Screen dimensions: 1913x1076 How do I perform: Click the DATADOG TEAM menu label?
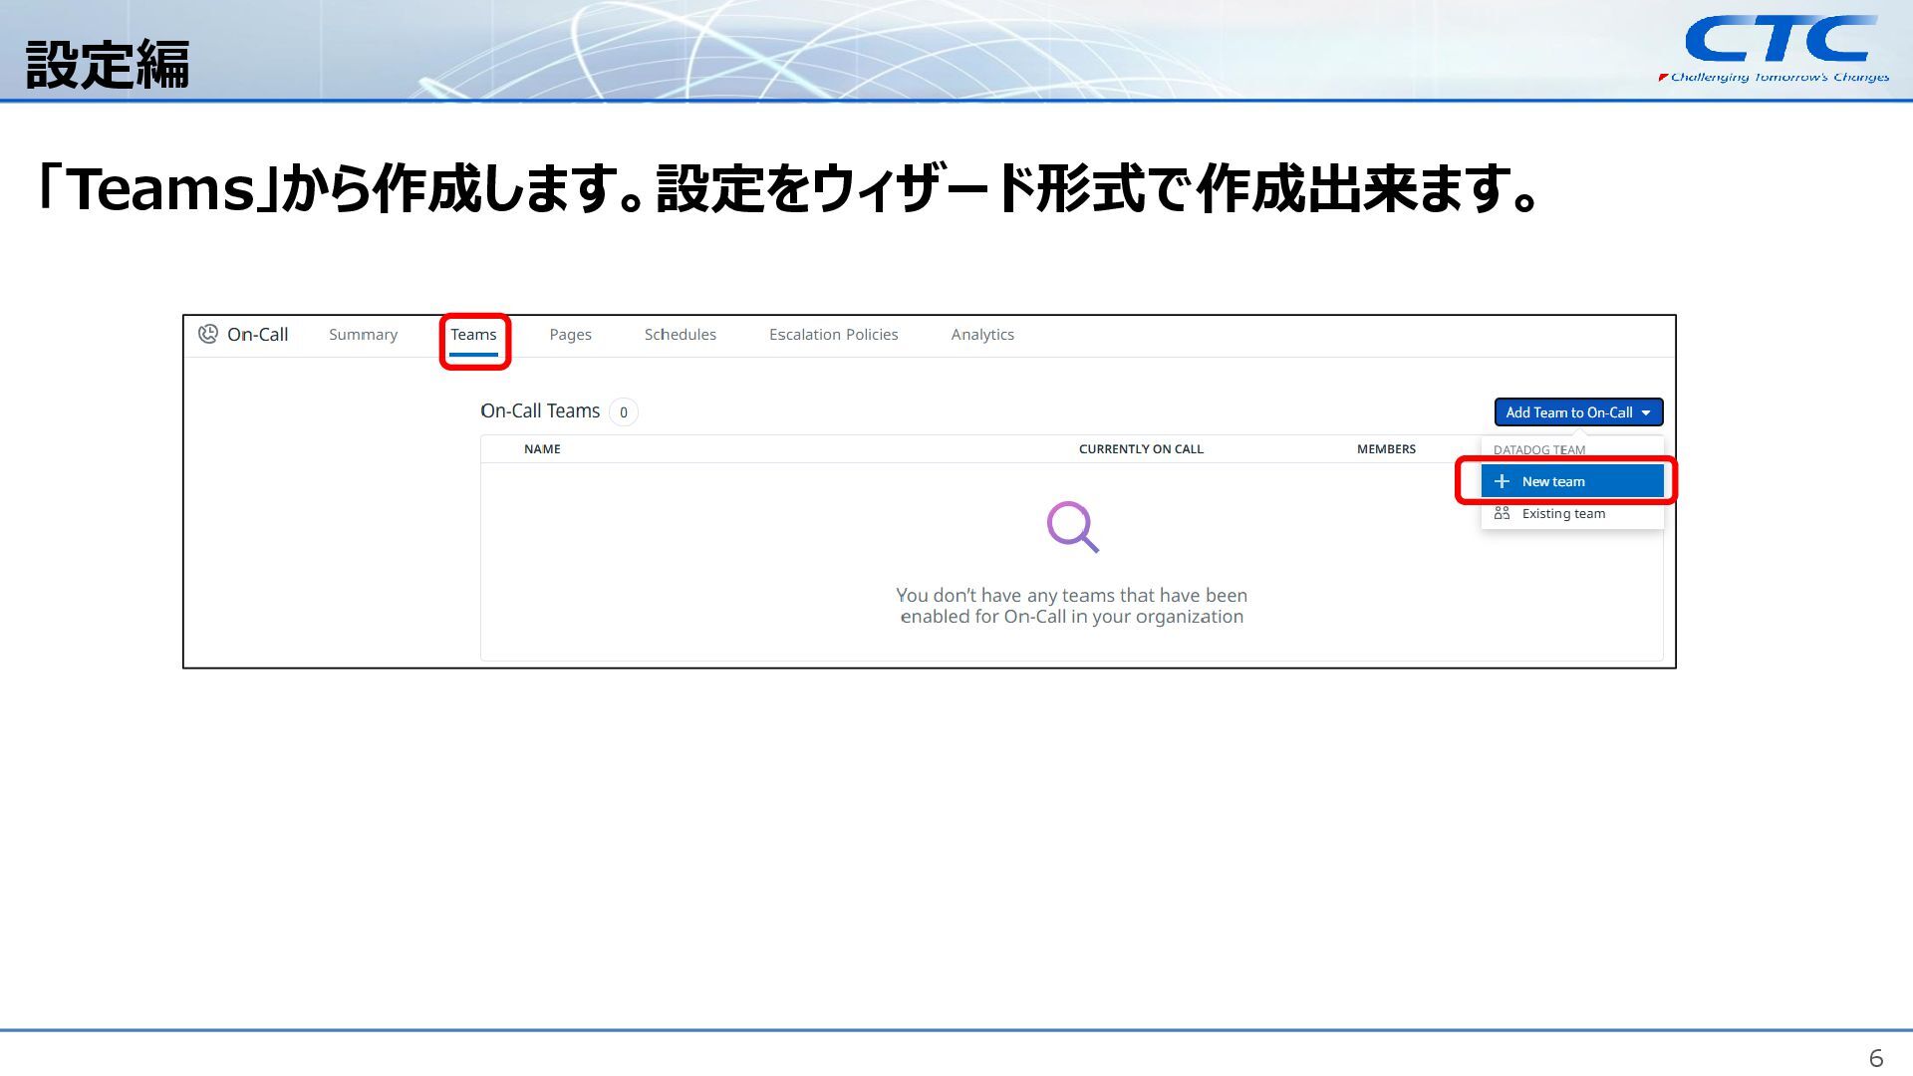(x=1539, y=450)
